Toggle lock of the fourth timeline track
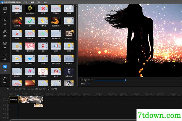Screen dimensions: 182x121 8,114
